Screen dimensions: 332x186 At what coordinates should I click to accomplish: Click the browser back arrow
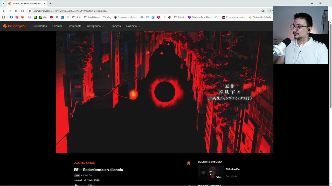click(4, 11)
